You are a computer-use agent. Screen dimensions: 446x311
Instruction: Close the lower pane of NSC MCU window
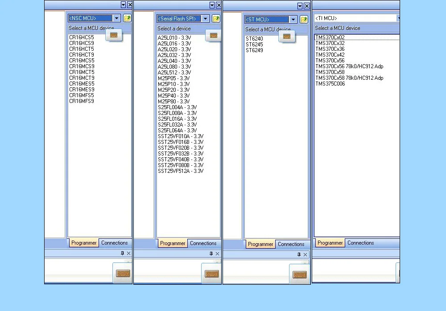click(128, 253)
